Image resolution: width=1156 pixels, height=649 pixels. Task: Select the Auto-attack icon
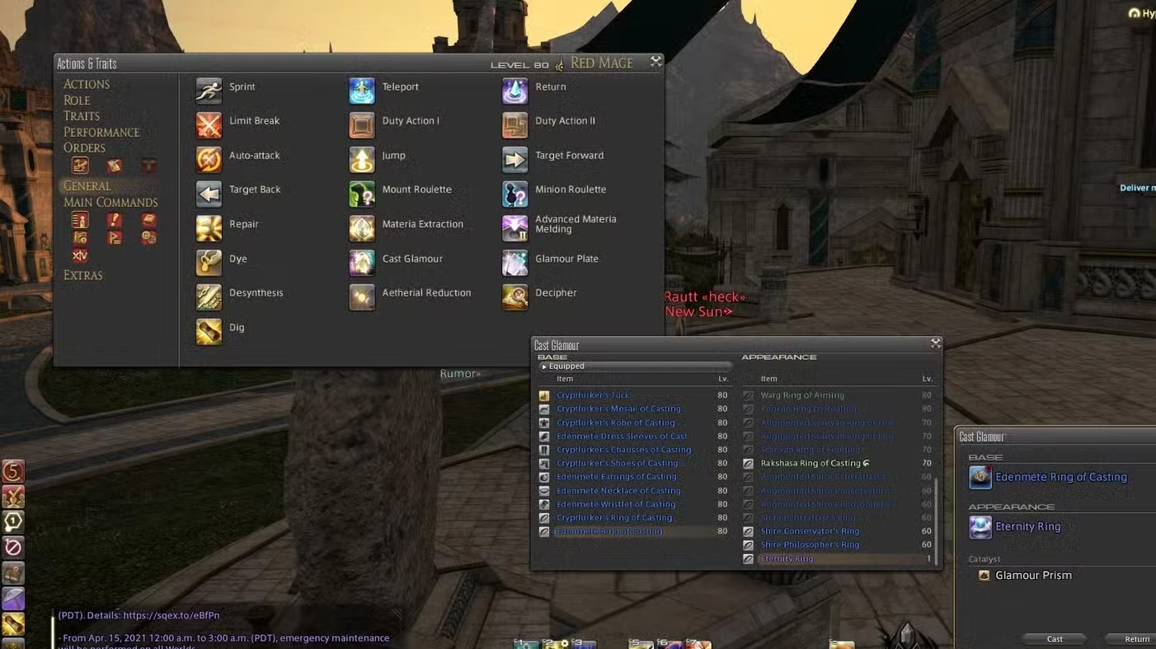coord(209,159)
